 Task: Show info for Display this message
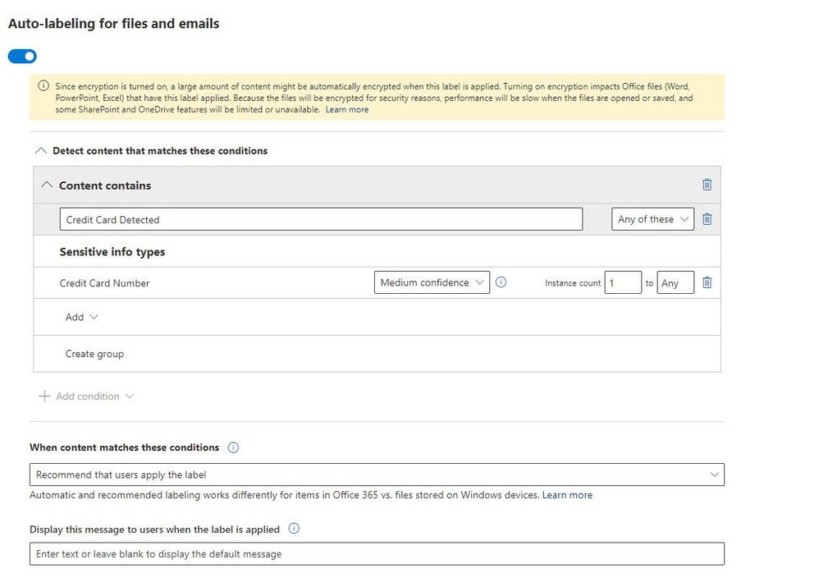pyautogui.click(x=294, y=529)
